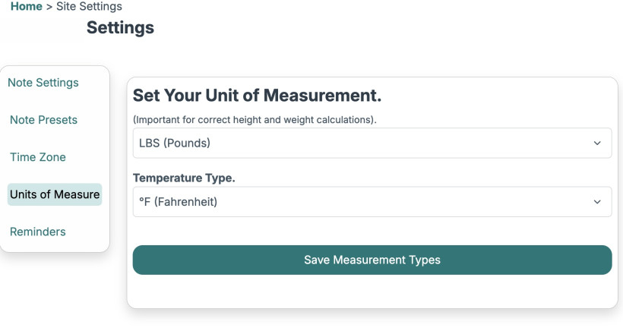Click blank sidebar area below Reminders

click(x=55, y=246)
